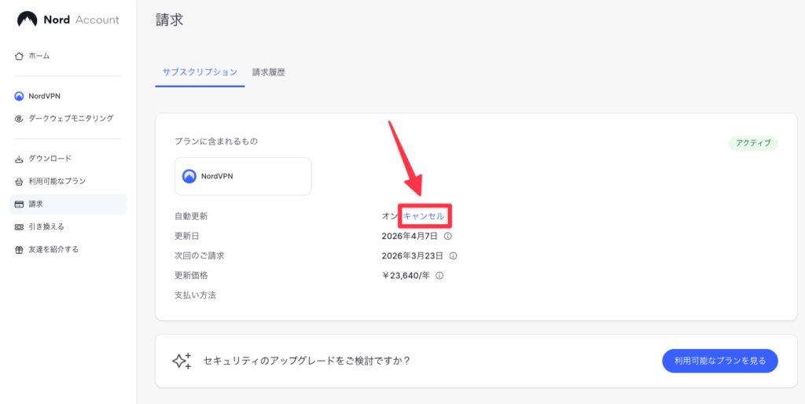The image size is (805, 404).
Task: Click the プランに含まれるもの label
Action: [216, 141]
